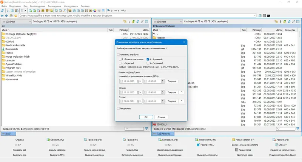The width and height of the screenshot is (302, 162).
Task: Click the back arrow navigation icon
Action: tap(2, 15)
